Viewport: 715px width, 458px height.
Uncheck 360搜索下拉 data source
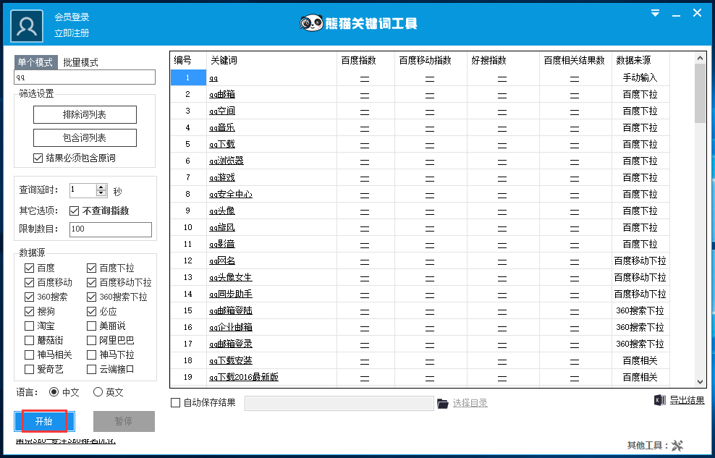click(x=91, y=297)
